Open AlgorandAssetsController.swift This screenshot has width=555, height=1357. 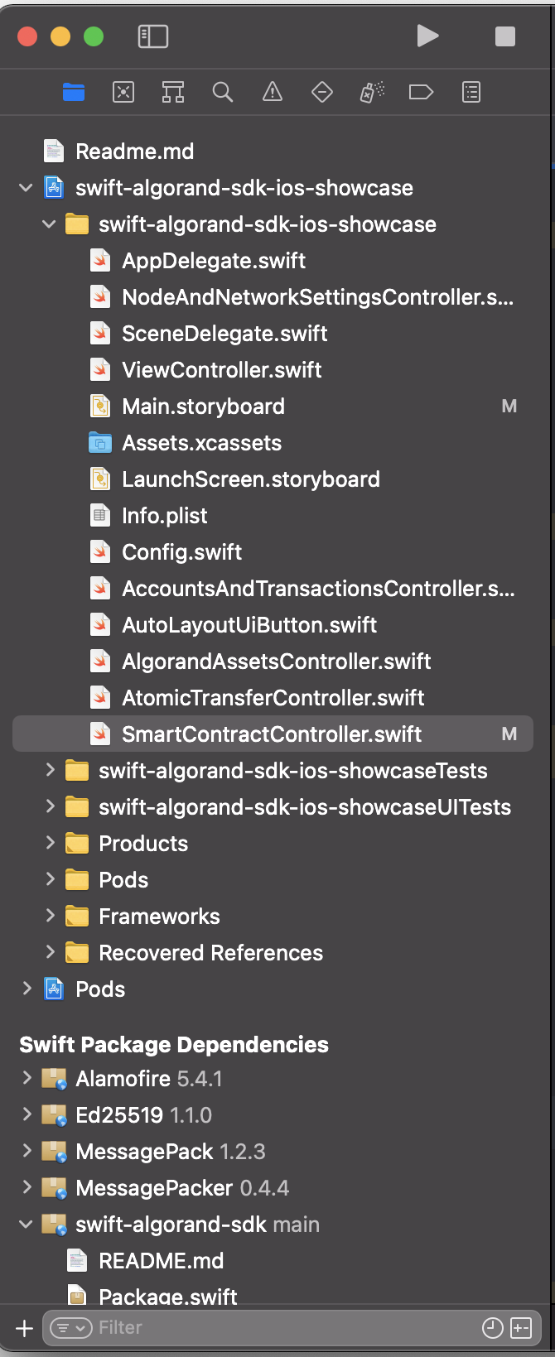tap(277, 662)
